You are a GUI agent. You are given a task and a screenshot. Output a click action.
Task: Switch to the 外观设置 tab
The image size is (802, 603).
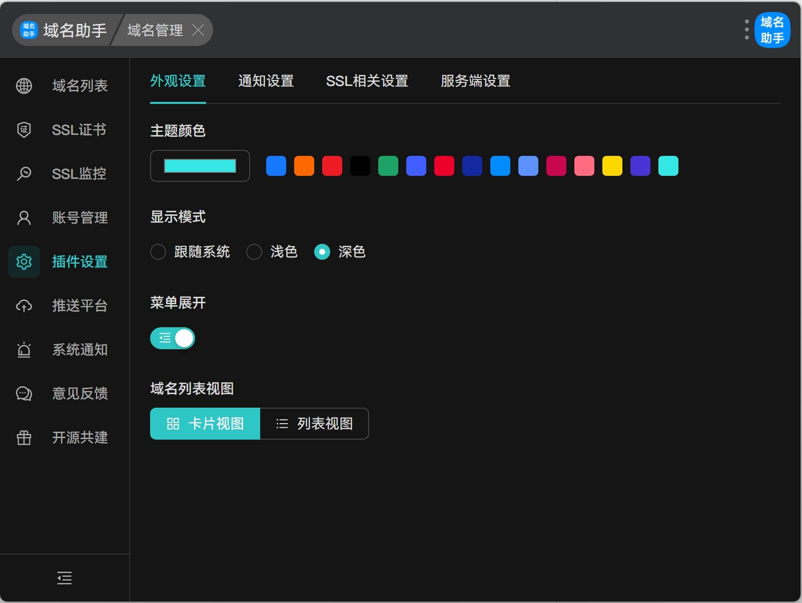(178, 81)
